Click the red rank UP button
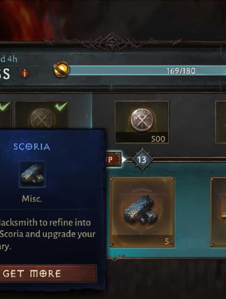Viewport: 226px width, 299px height. [x=113, y=160]
